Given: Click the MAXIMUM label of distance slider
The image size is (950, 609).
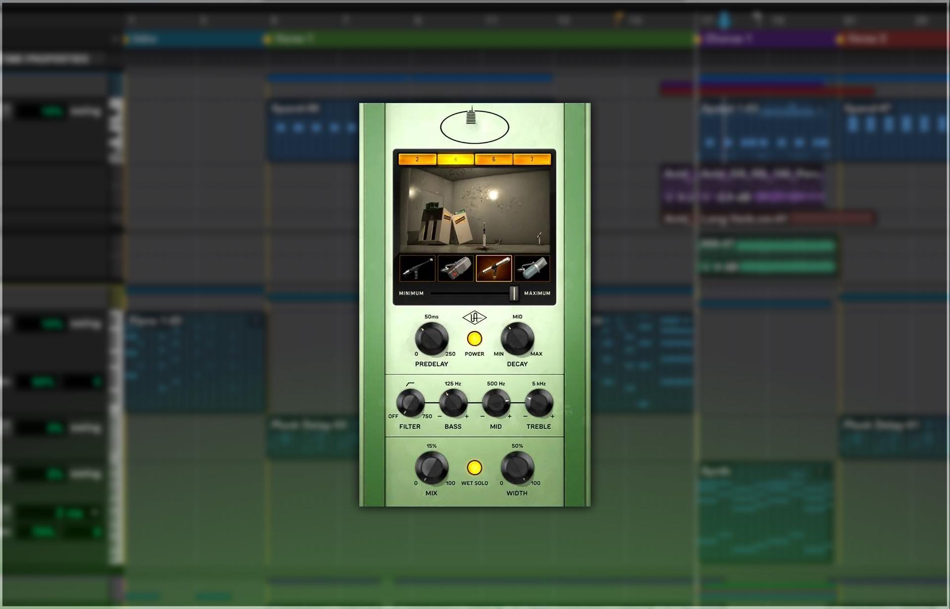Looking at the screenshot, I should pos(537,293).
